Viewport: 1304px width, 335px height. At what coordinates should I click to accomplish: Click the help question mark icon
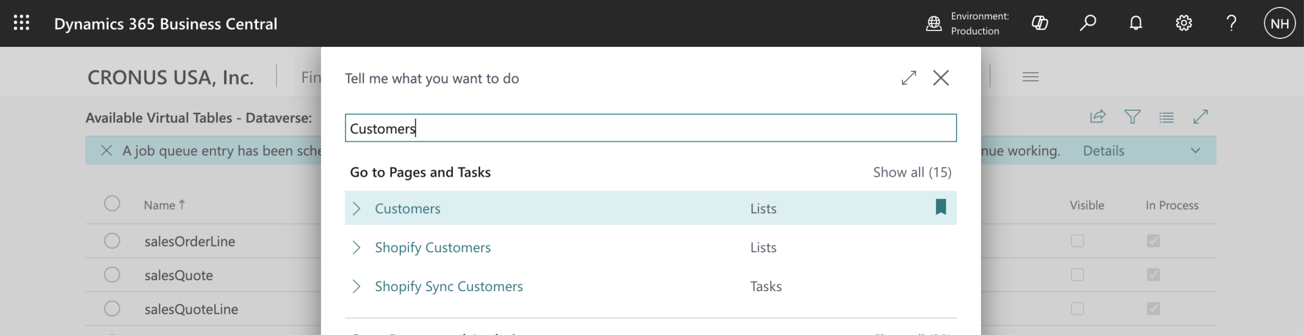tap(1231, 23)
